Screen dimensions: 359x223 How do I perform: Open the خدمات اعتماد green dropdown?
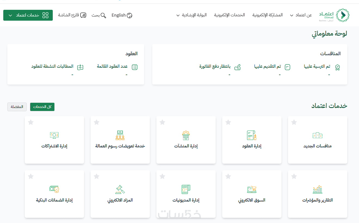coord(28,15)
